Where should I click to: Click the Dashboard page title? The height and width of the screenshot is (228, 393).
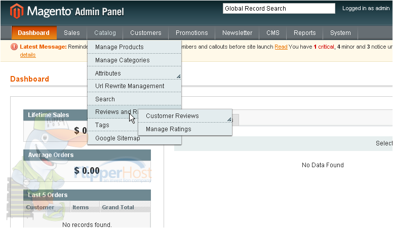(29, 79)
